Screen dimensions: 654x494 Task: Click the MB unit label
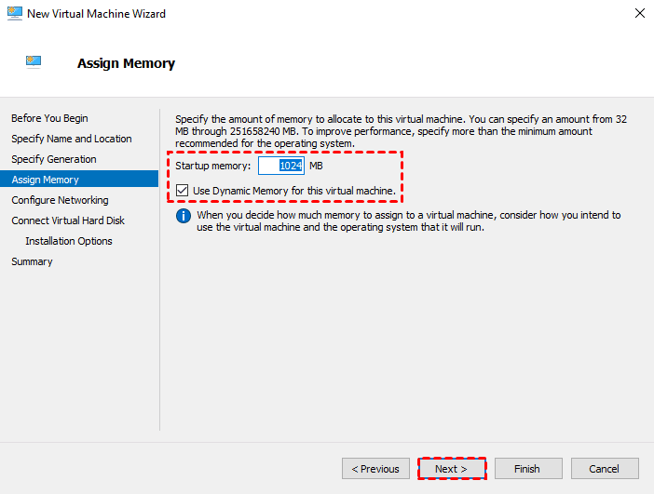(316, 166)
